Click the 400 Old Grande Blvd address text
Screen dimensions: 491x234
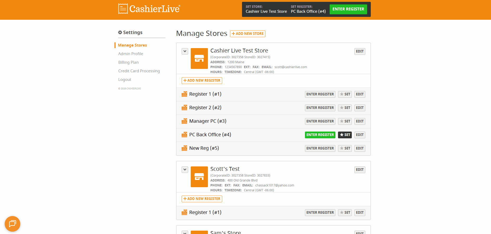coord(242,180)
